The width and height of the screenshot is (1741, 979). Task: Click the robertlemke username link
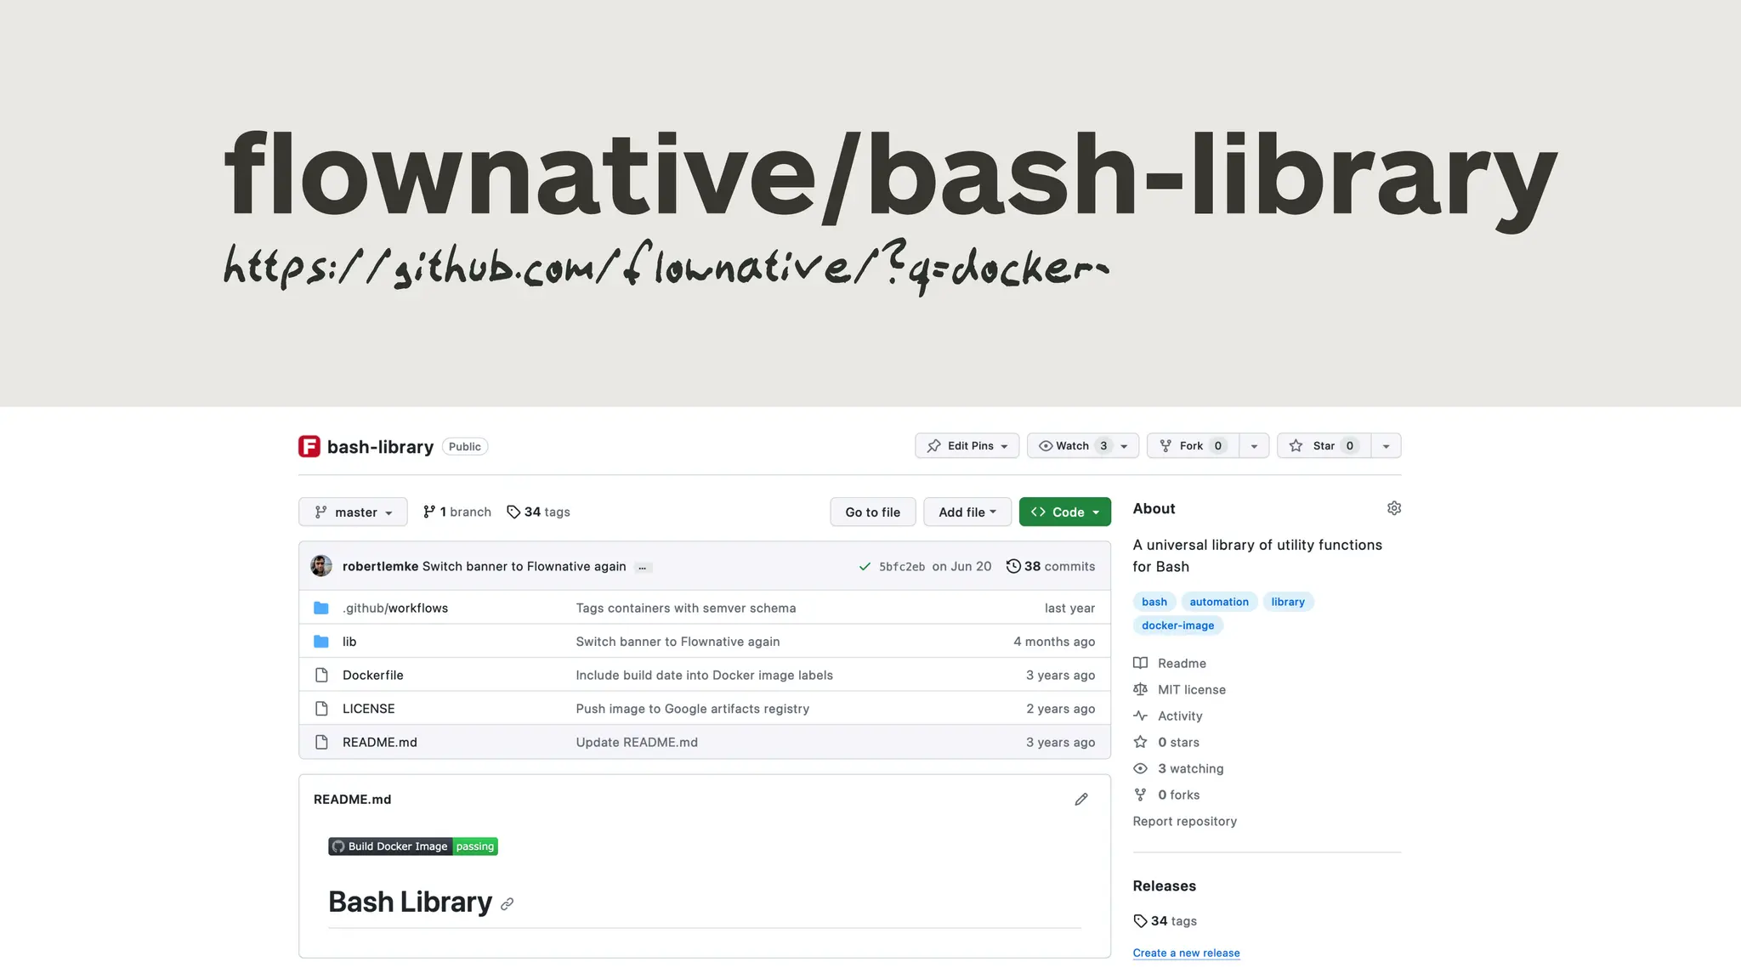[x=380, y=566]
